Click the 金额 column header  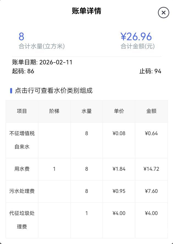[151, 111]
